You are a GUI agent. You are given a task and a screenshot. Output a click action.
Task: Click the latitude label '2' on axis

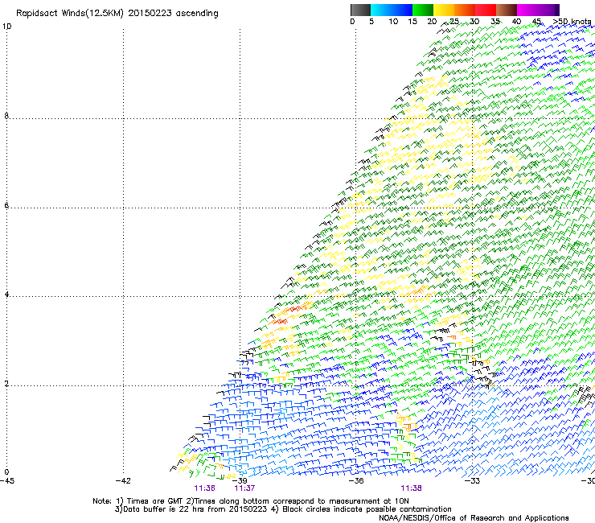pos(6,384)
